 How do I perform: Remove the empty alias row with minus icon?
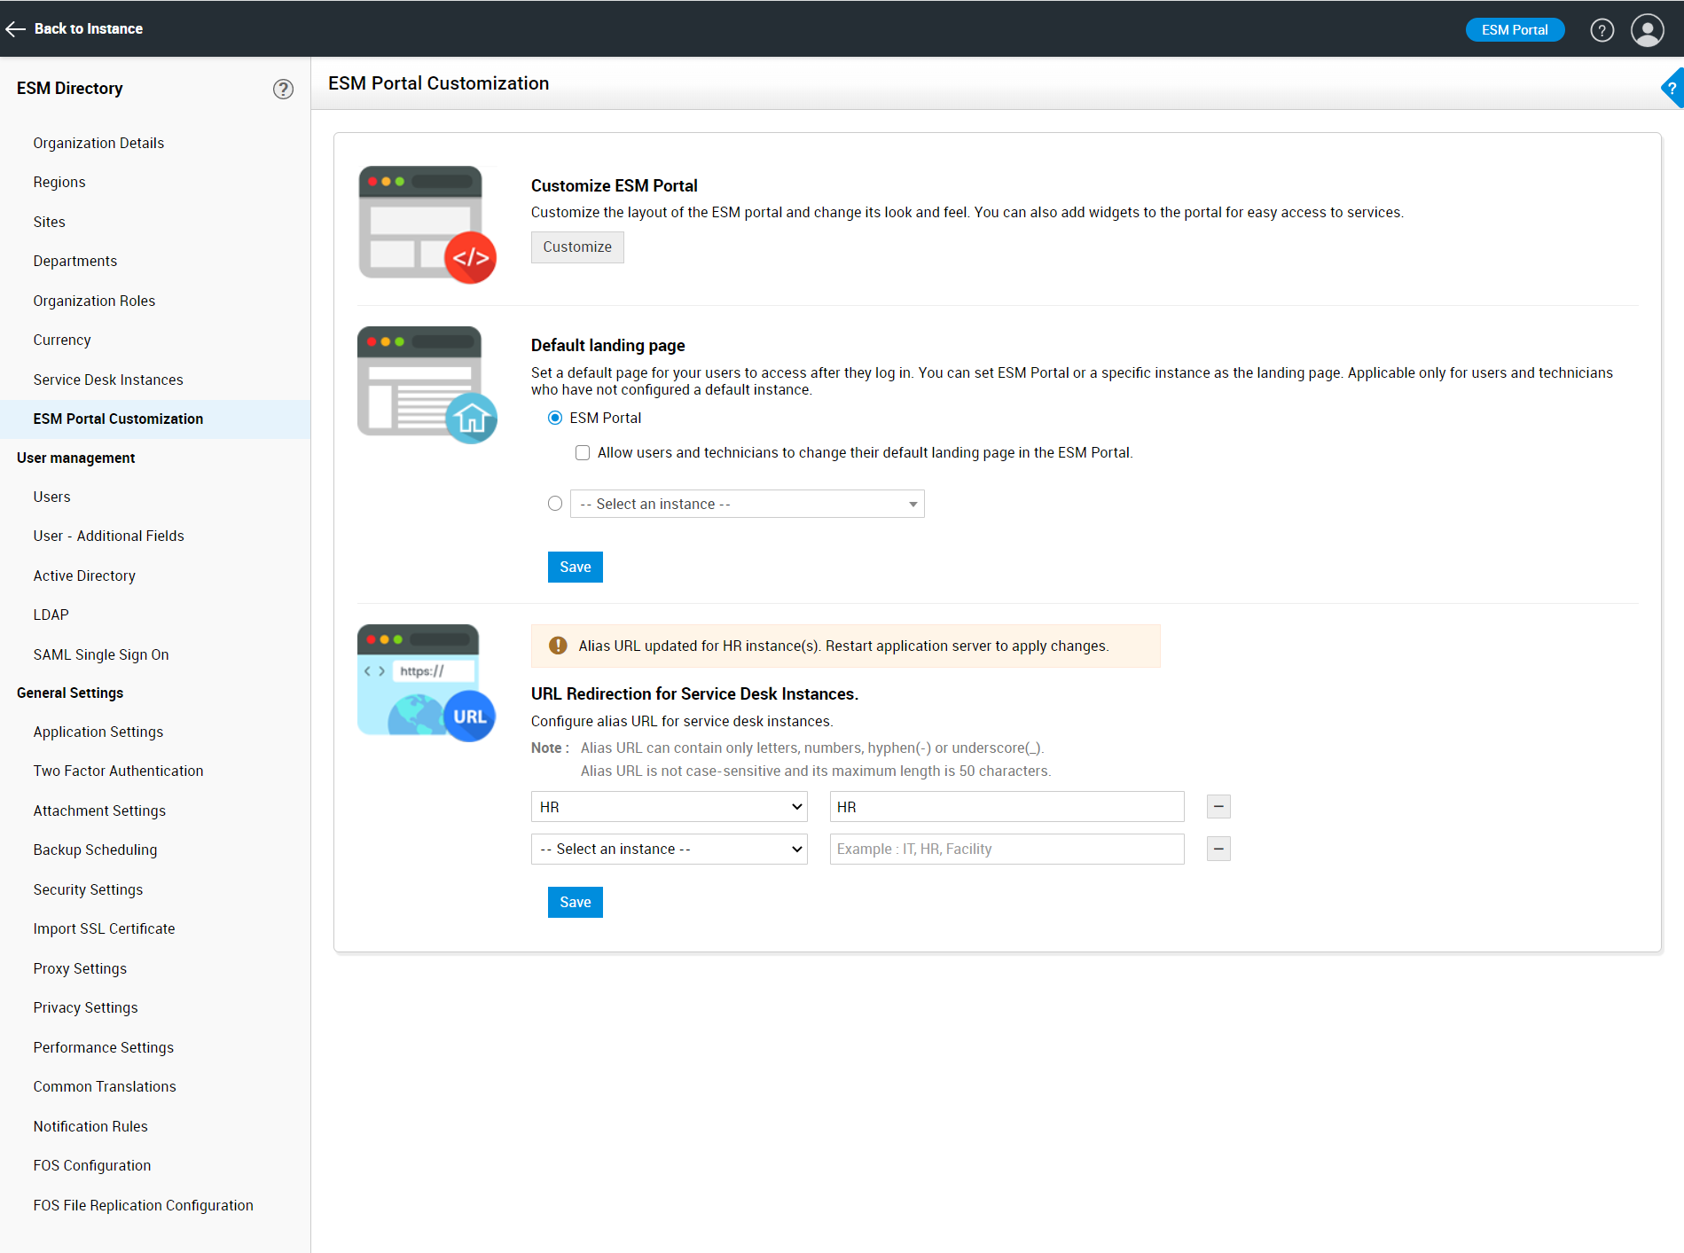pyautogui.click(x=1218, y=850)
